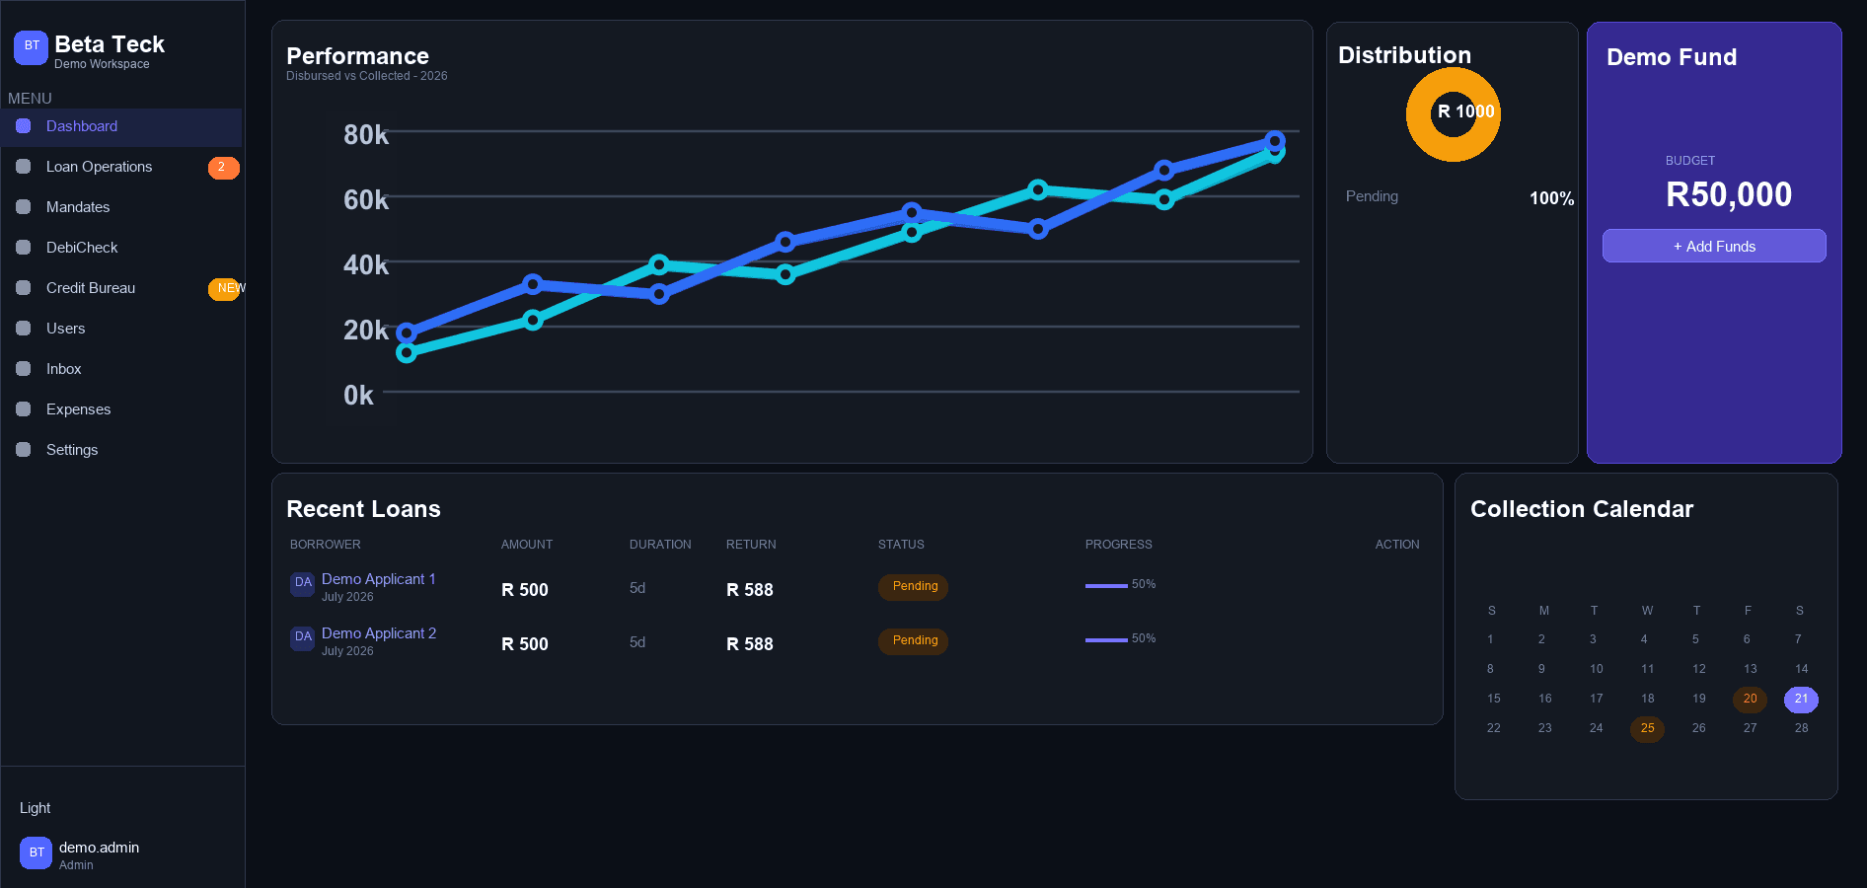Click the Inbox sidebar icon
This screenshot has height=888, width=1867.
[24, 369]
